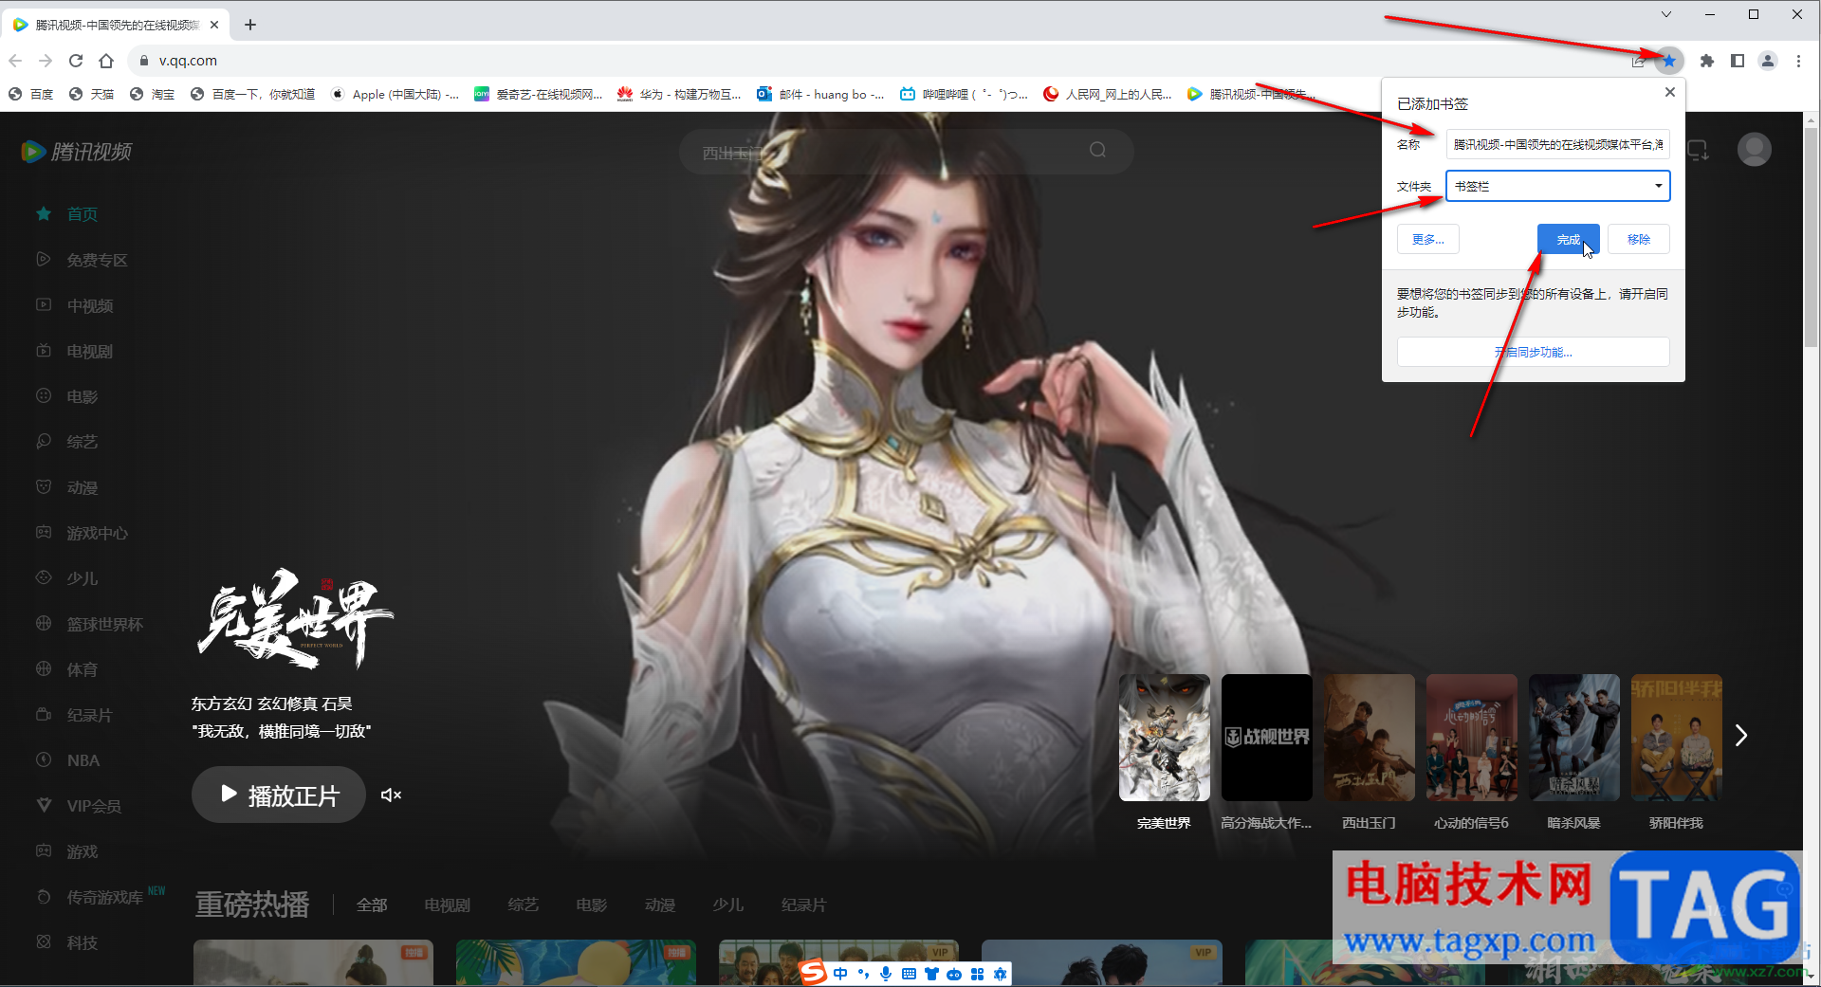Select VIP会员 in the sidebar
This screenshot has width=1821, height=987.
point(79,806)
